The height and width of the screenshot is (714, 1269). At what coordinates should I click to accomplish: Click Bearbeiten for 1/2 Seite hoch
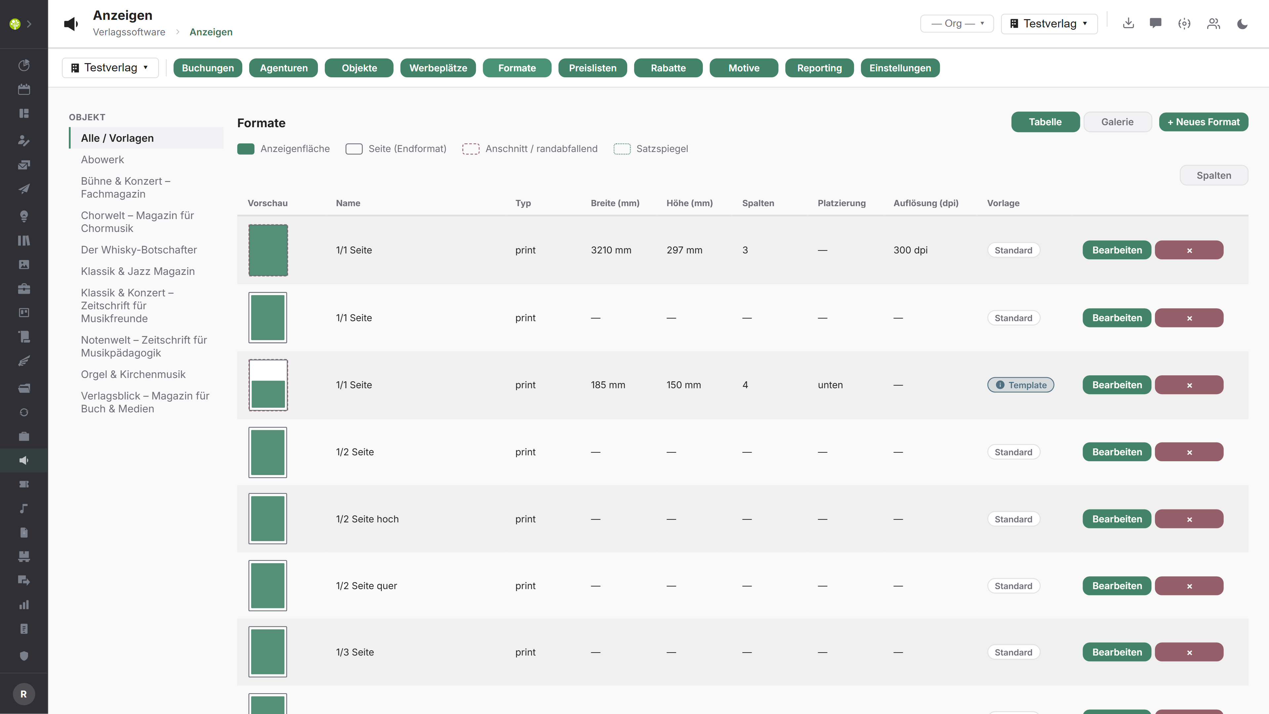click(1116, 519)
